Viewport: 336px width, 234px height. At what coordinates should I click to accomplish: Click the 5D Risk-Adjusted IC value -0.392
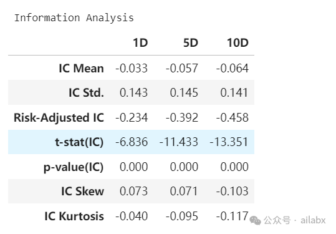(x=182, y=117)
